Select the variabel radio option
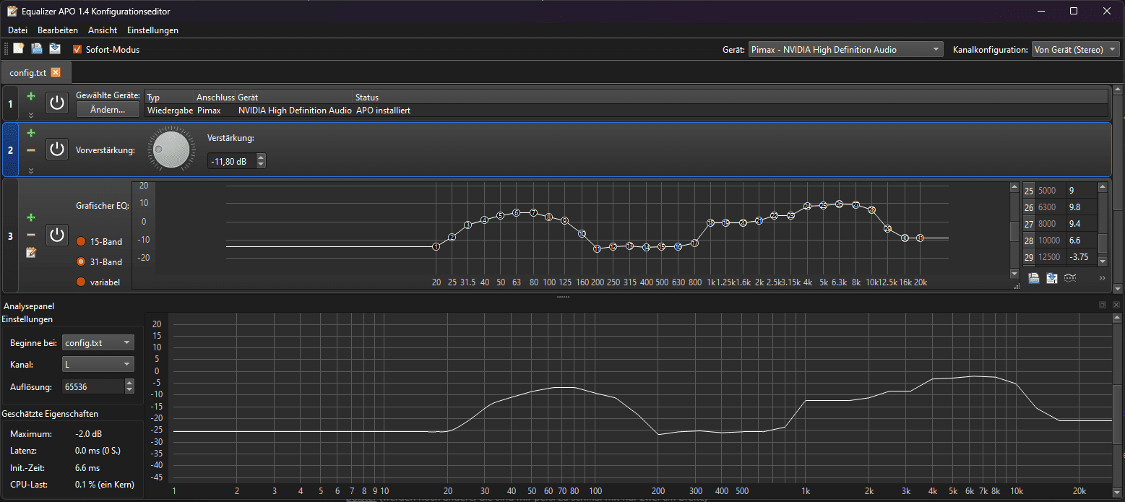 [81, 282]
